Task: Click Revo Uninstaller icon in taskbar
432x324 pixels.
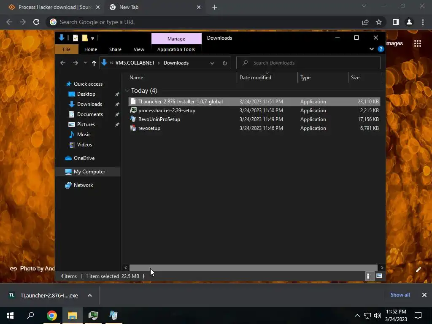Action: click(113, 315)
